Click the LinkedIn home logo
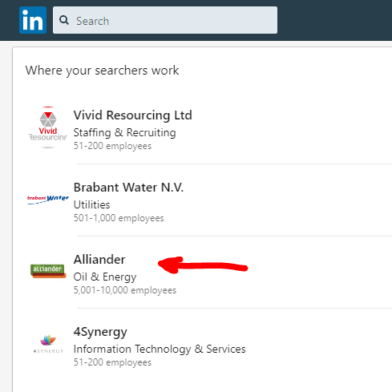This screenshot has height=392, width=392. [x=33, y=20]
